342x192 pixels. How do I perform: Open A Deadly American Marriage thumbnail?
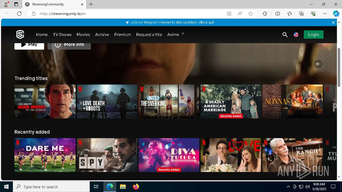point(231,101)
